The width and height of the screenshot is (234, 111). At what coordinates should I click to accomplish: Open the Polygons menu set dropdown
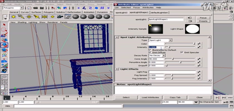point(22,8)
